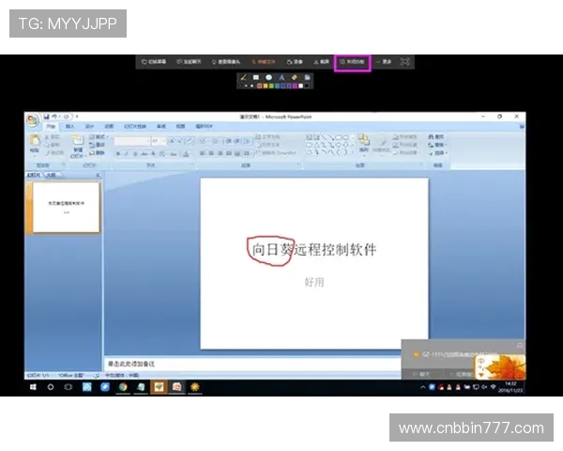Image resolution: width=563 pixels, height=451 pixels.
Task: Click 发起聊天 on remote toolbar
Action: pyautogui.click(x=189, y=62)
